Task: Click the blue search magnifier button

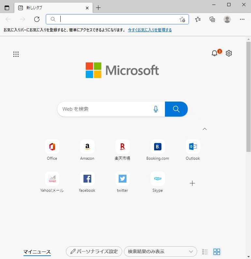Action: (x=176, y=109)
